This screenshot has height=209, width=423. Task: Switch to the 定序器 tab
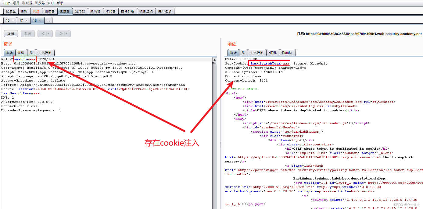80,11
